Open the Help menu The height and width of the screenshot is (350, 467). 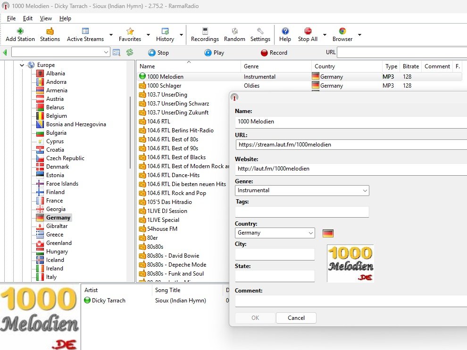[x=65, y=18]
